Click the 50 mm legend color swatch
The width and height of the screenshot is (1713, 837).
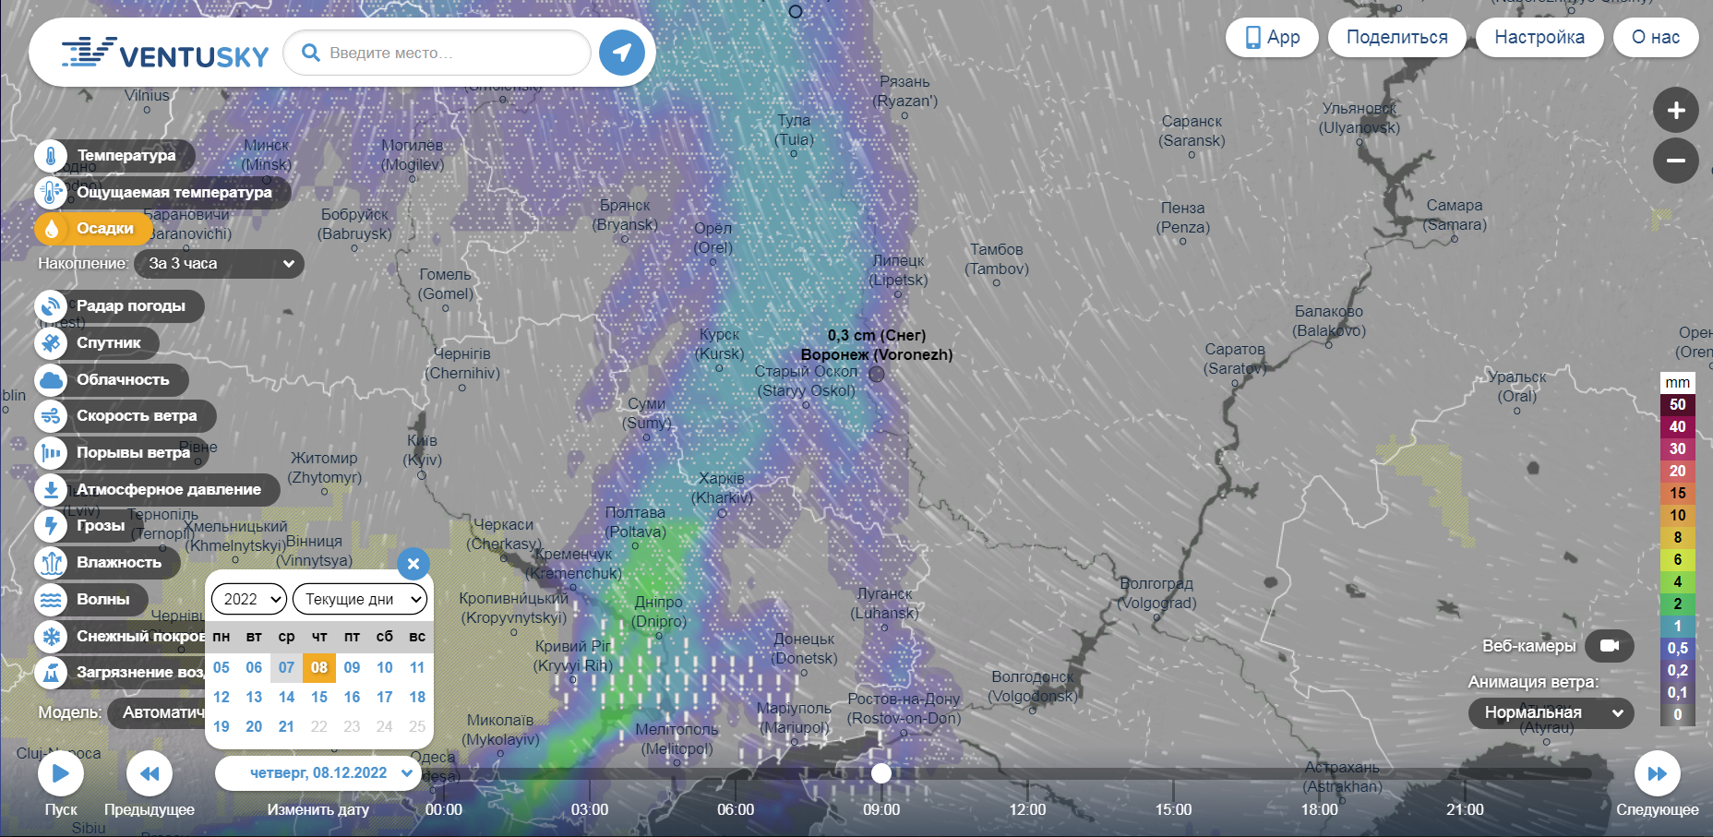click(x=1678, y=404)
